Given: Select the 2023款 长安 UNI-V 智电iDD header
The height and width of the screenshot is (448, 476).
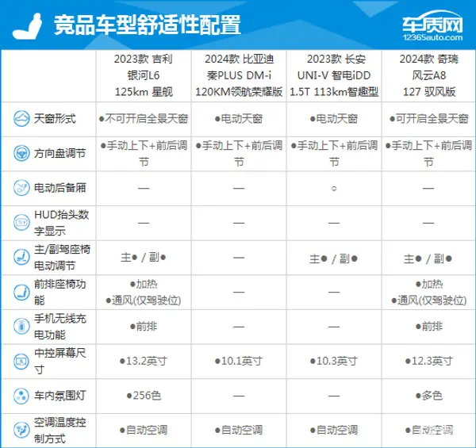Looking at the screenshot, I should (x=334, y=75).
